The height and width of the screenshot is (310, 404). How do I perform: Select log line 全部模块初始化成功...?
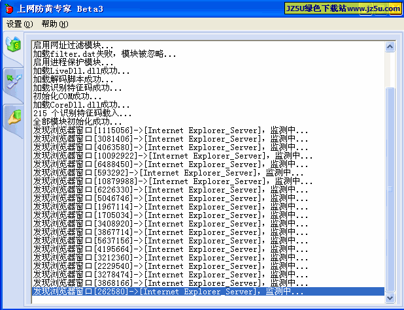point(208,121)
